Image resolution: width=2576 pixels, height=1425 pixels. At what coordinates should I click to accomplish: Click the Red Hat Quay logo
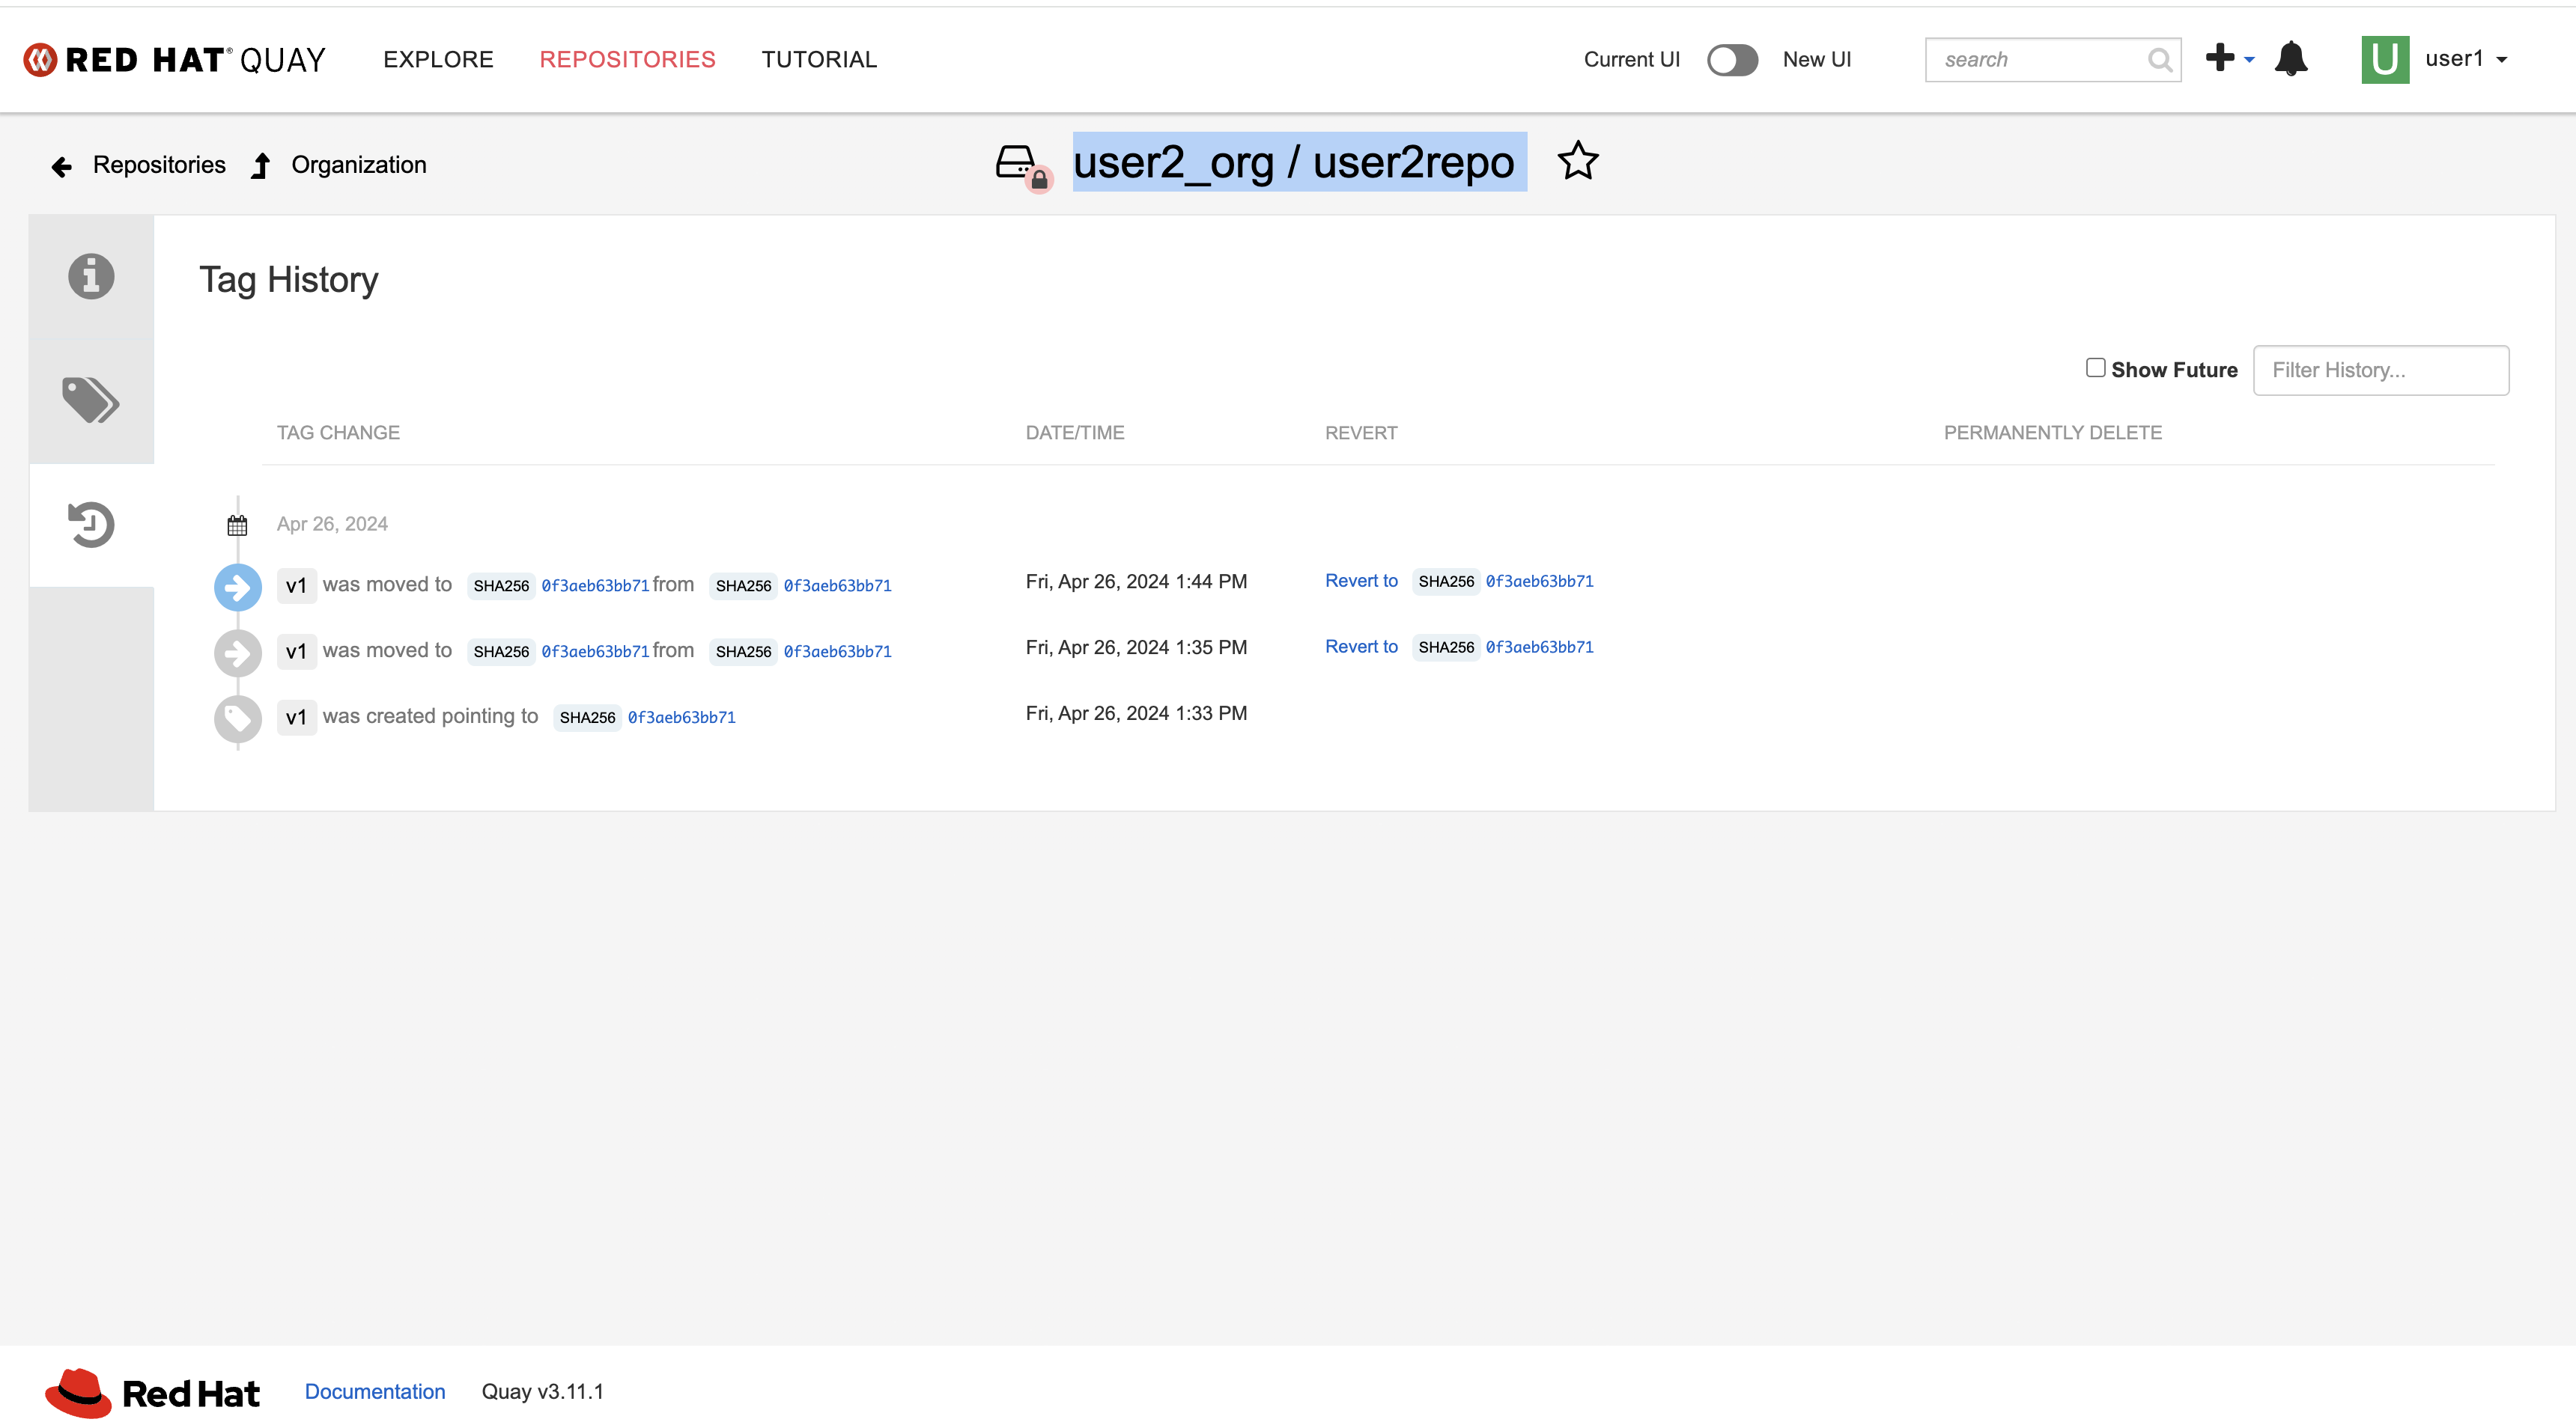[x=175, y=59]
